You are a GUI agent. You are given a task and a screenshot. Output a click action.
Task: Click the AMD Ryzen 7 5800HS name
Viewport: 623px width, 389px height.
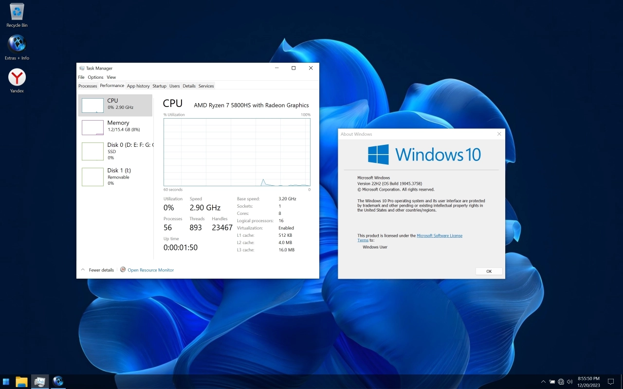251,105
